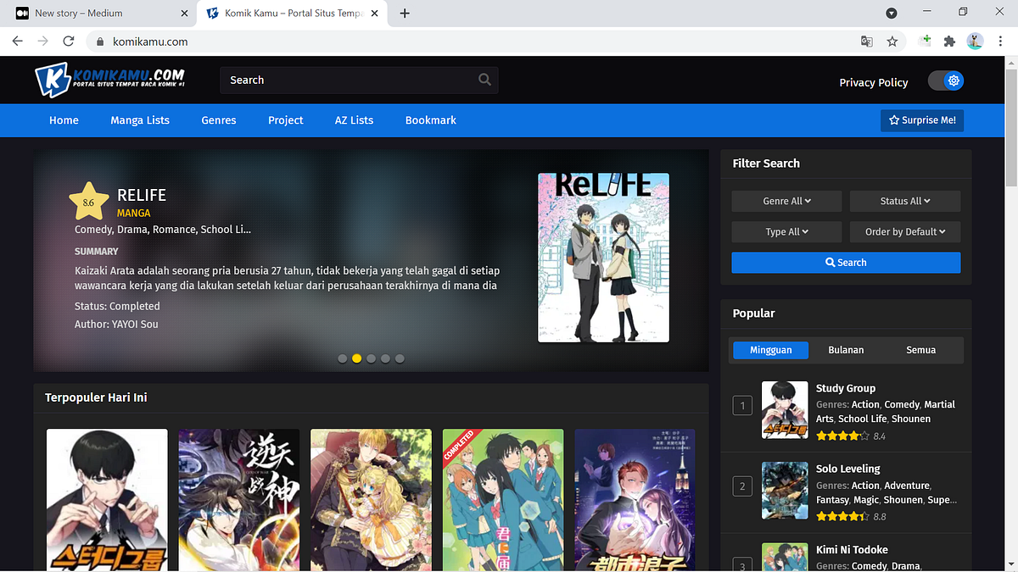Open the Chrome extensions puzzle icon
Screen dimensions: 1018x572
(x=949, y=41)
